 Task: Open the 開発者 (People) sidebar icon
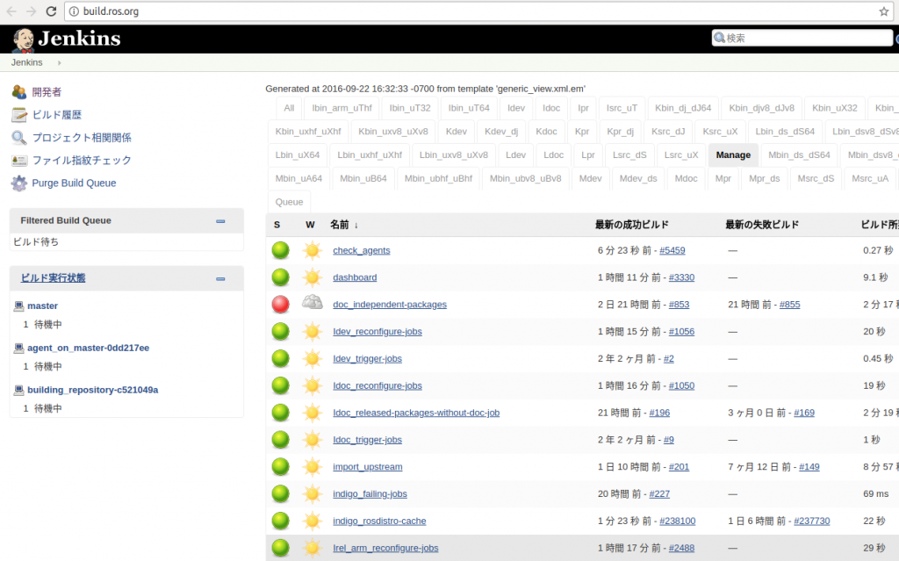click(x=18, y=92)
